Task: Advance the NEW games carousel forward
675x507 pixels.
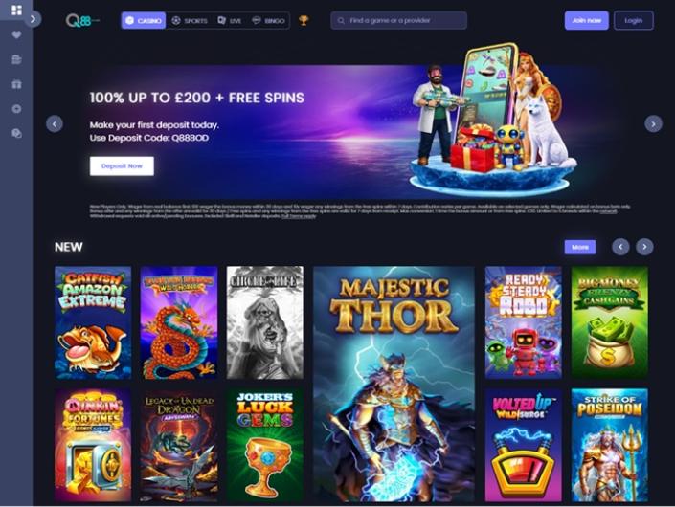Action: click(644, 247)
